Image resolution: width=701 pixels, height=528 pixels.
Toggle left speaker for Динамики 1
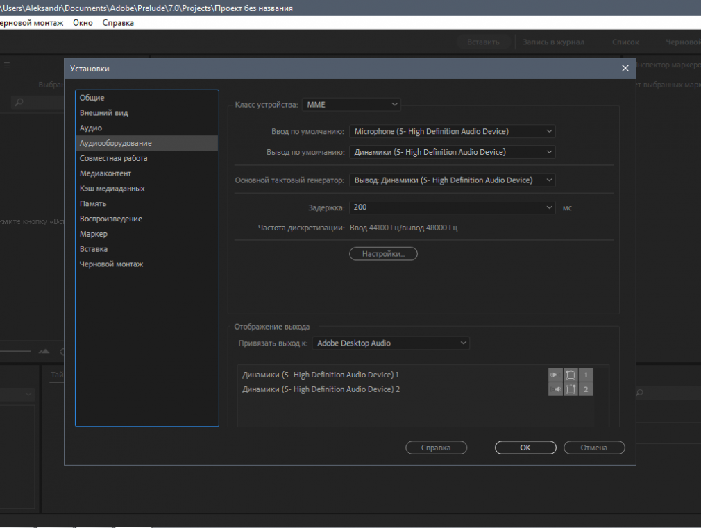pos(555,375)
